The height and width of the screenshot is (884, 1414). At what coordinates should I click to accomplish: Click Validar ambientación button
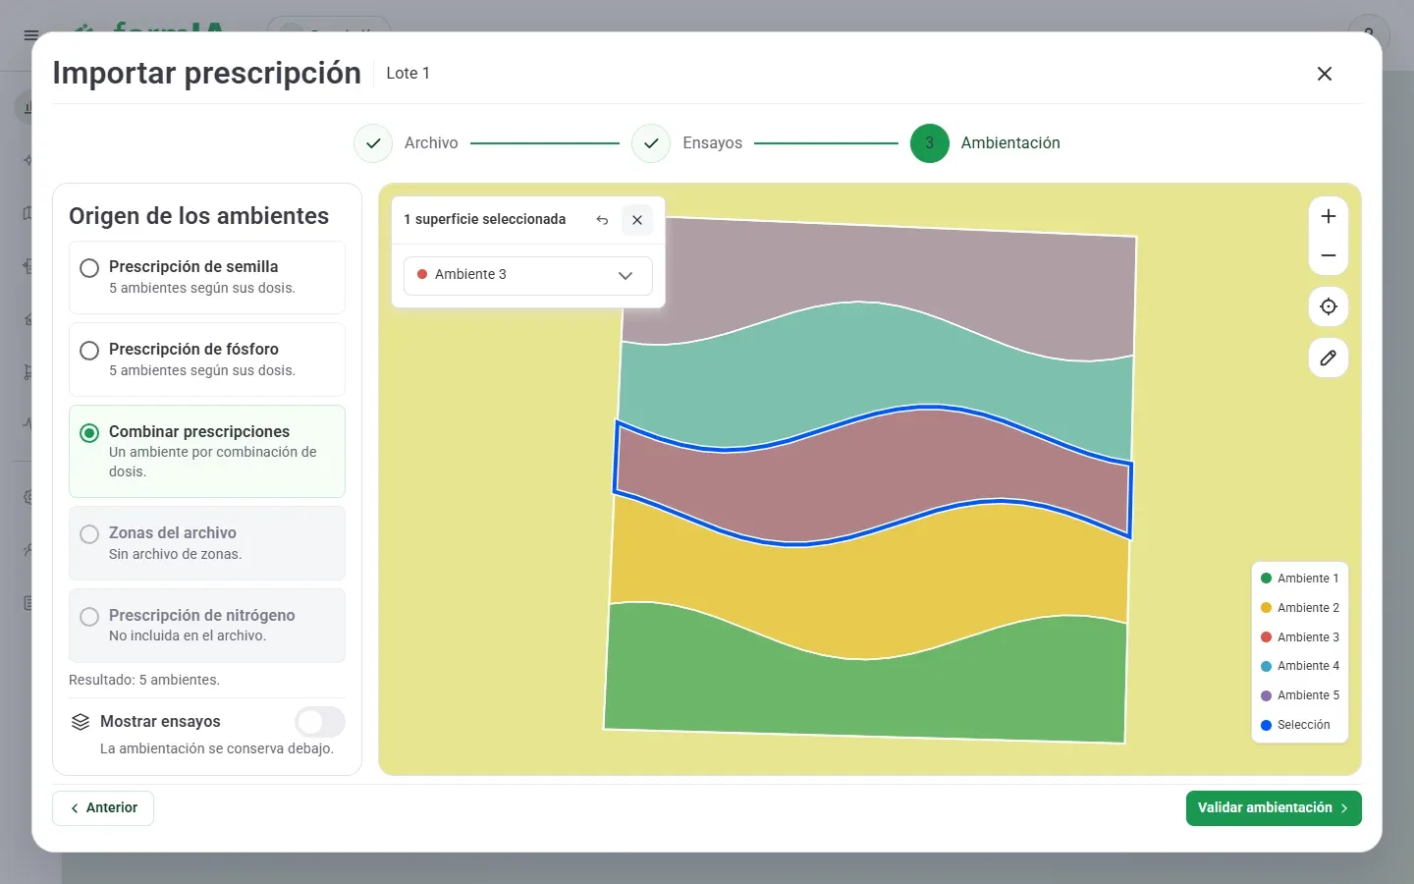(x=1274, y=808)
